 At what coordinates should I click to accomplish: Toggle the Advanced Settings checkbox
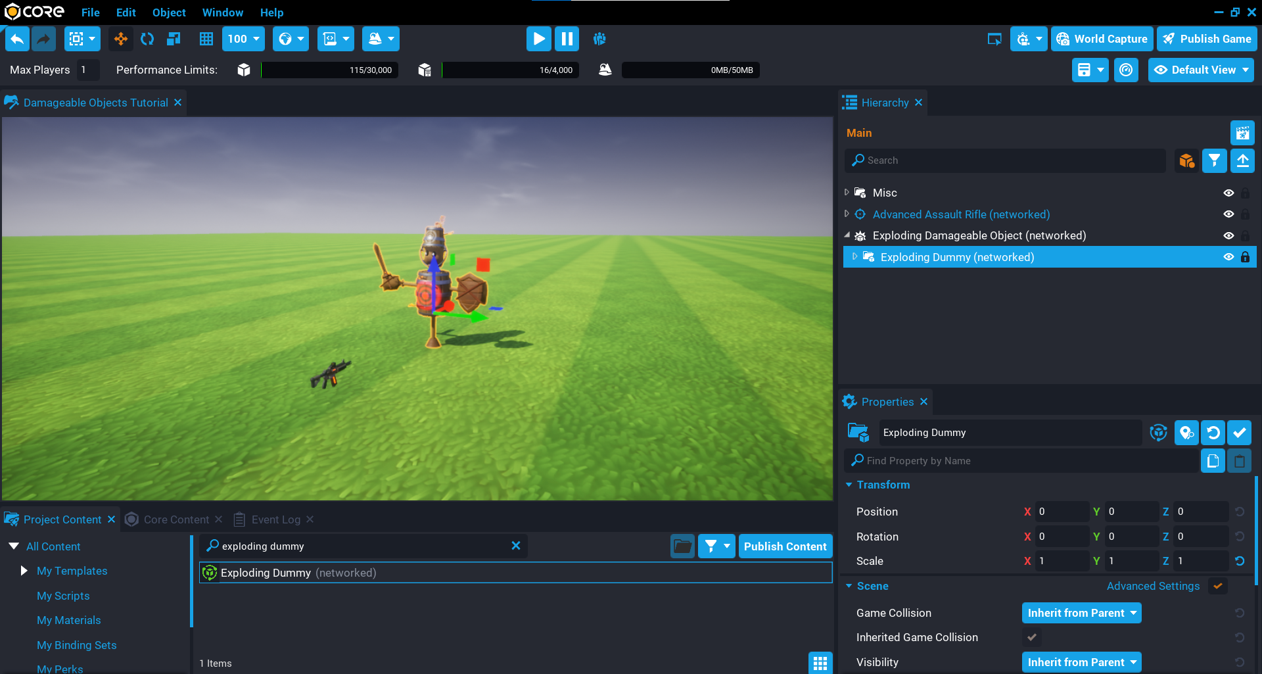1218,586
